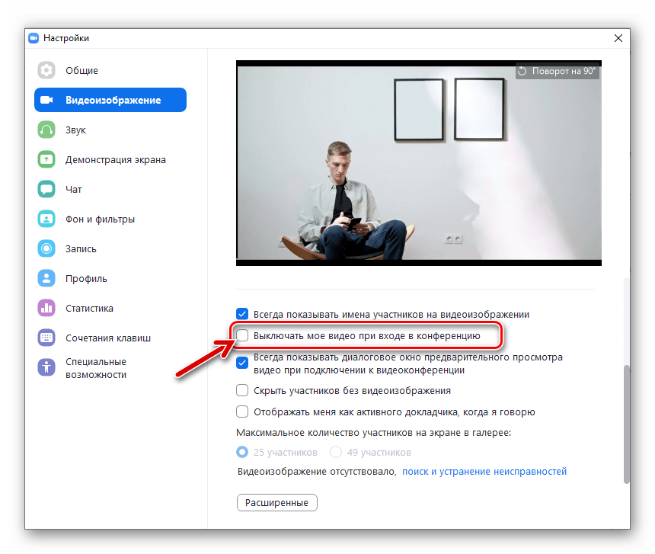Click the video camera icon in sidebar

click(46, 100)
